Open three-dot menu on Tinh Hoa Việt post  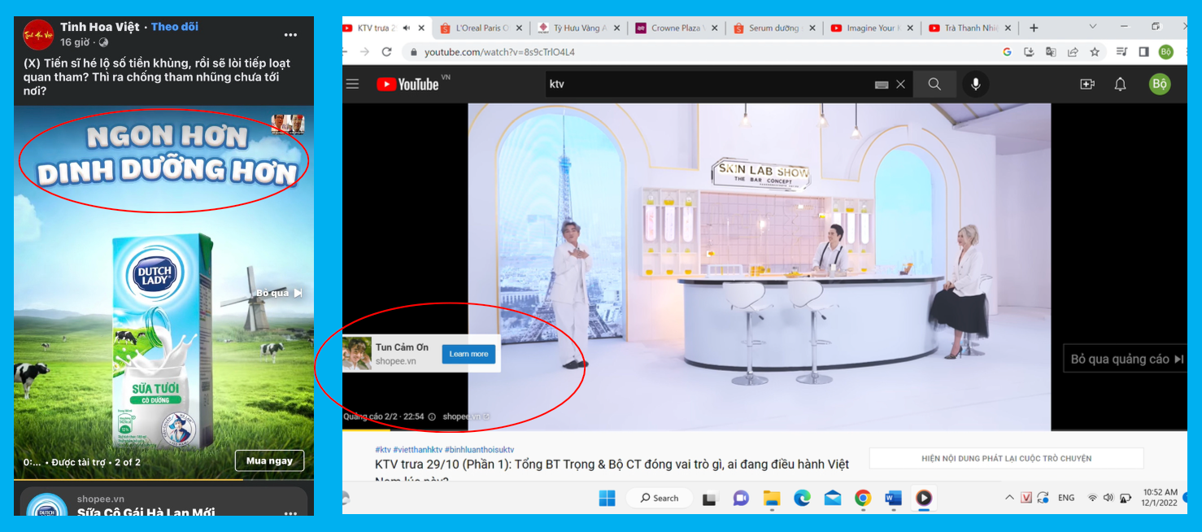pyautogui.click(x=291, y=35)
